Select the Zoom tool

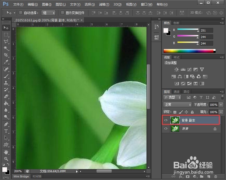click(6, 159)
